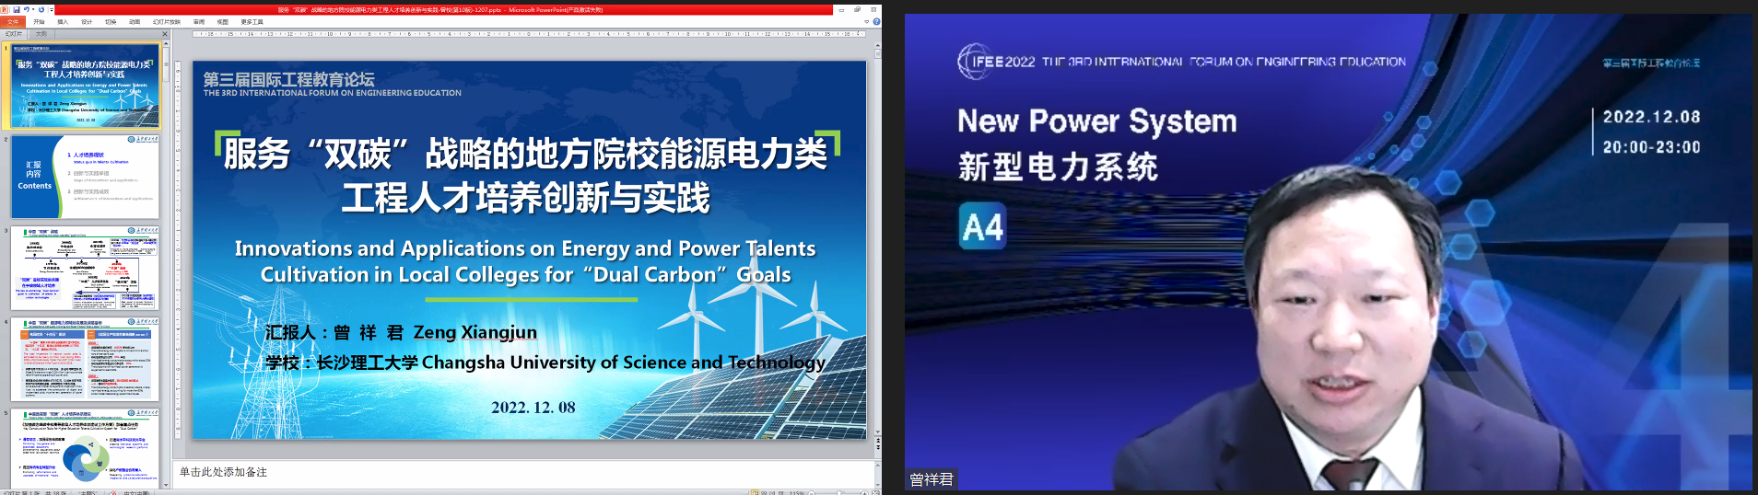This screenshot has height=495, width=1758.
Task: Click the Normal view icon in status bar
Action: click(x=756, y=492)
